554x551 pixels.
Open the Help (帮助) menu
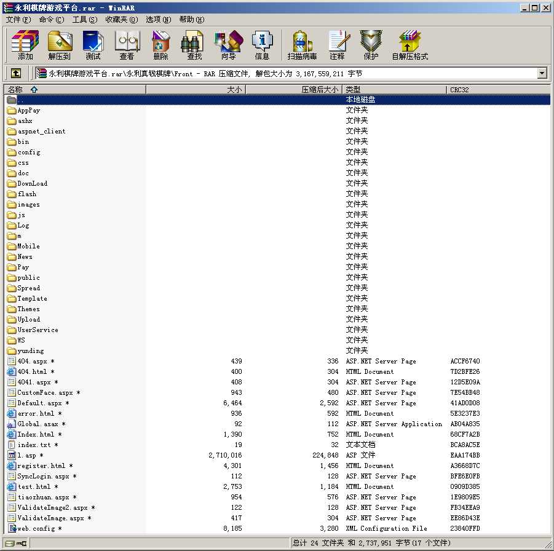191,20
